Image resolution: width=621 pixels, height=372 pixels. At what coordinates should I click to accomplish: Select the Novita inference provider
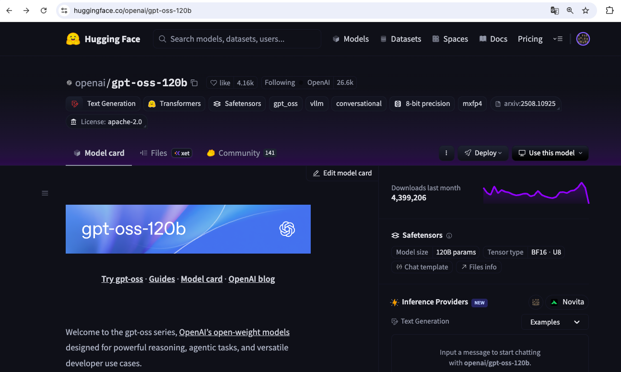567,302
